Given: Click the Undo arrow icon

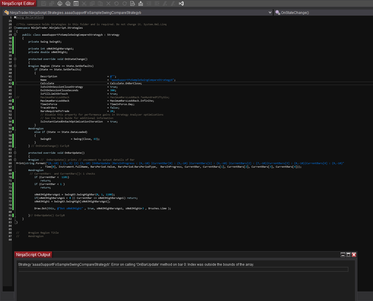Looking at the screenshot, I should click(x=117, y=3).
